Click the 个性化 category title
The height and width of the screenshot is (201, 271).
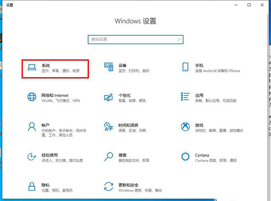click(x=124, y=95)
